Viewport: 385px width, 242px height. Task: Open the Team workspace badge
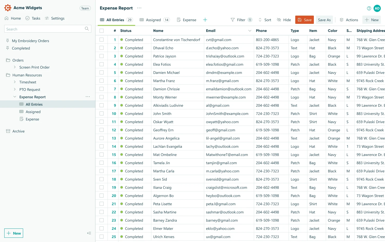coord(85,8)
